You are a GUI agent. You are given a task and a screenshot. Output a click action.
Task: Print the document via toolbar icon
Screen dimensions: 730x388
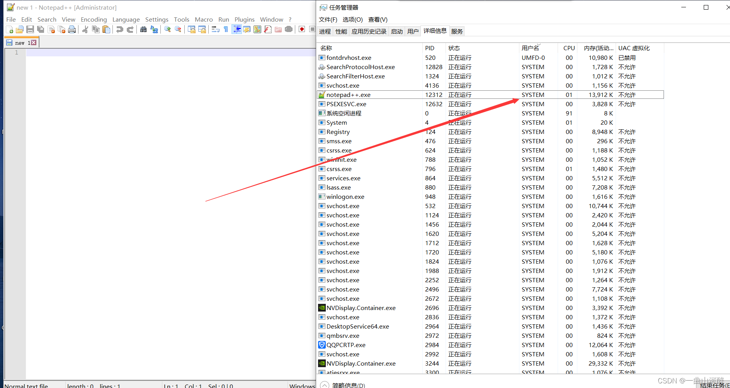(72, 30)
